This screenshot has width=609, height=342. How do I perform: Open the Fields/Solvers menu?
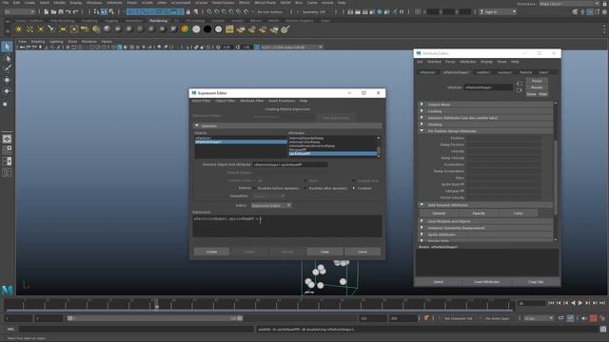(223, 3)
